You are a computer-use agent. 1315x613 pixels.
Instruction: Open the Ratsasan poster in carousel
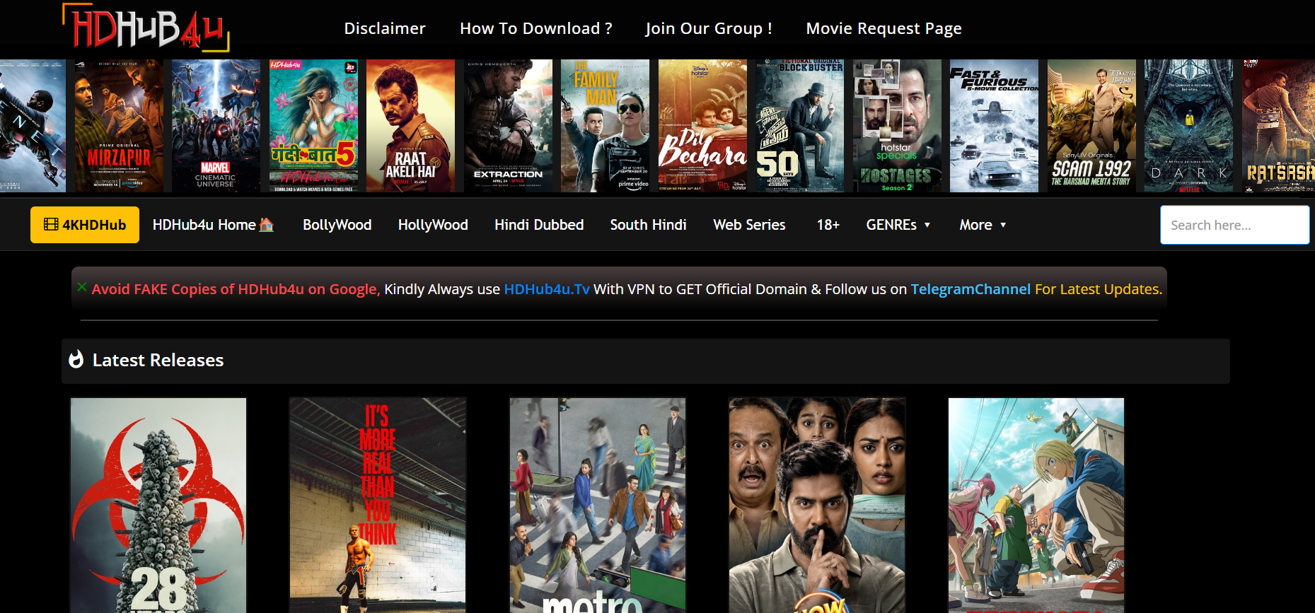pos(1278,126)
